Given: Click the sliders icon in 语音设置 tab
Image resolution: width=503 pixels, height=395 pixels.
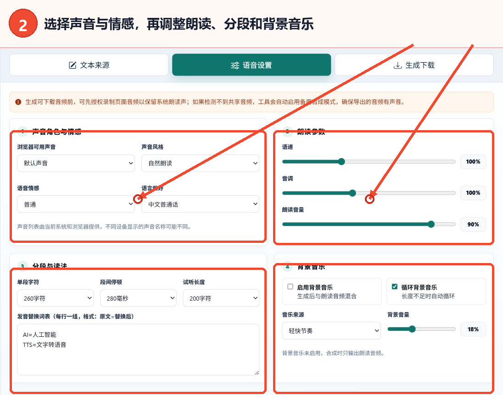Looking at the screenshot, I should (x=235, y=66).
